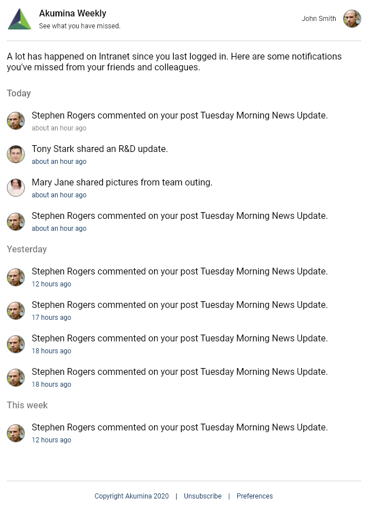
Task: Click Tony Stark's avatar picture
Action: tap(16, 154)
